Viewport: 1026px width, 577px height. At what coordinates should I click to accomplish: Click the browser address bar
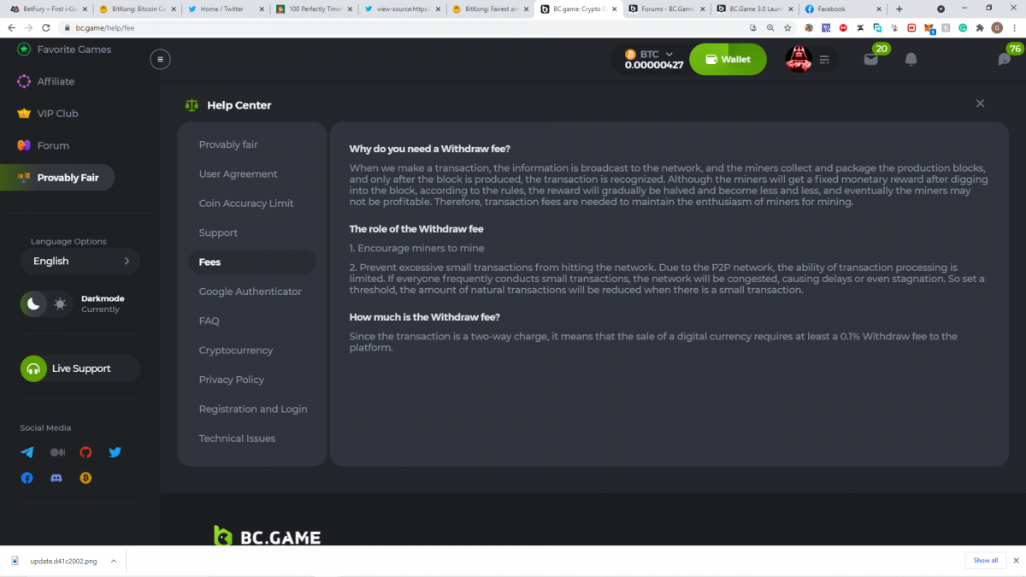385,27
